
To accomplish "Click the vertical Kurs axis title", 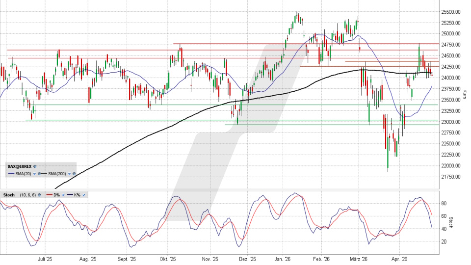I will pos(464,93).
